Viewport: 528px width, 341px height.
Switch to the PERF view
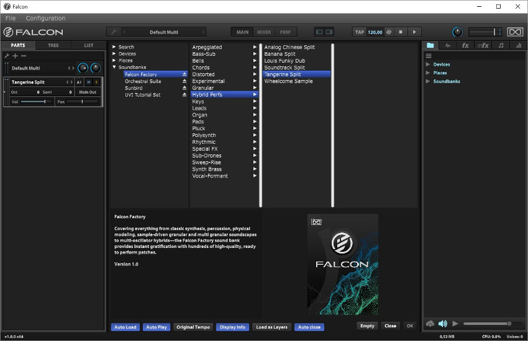click(x=285, y=32)
